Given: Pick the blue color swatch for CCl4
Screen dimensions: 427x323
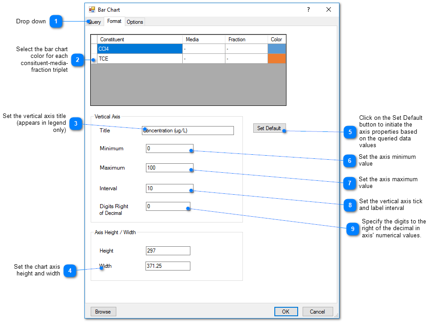Looking at the screenshot, I should 277,49.
